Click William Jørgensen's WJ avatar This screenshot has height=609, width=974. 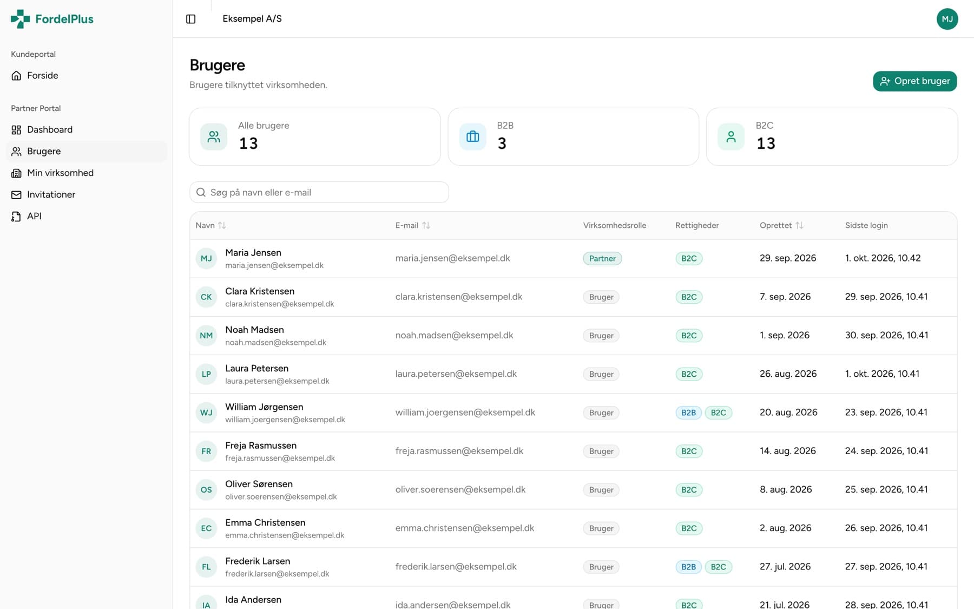coord(206,412)
